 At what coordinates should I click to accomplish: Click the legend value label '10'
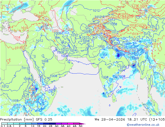33,126
